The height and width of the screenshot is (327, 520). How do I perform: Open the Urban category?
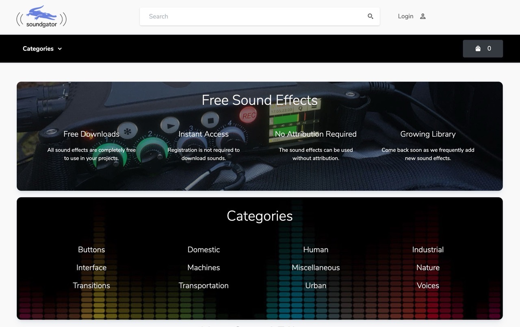pyautogui.click(x=316, y=285)
